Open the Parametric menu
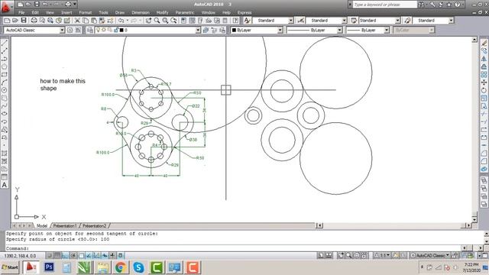 [185, 12]
